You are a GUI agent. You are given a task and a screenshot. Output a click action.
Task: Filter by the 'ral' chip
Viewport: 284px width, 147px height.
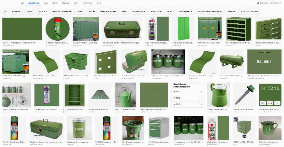click(x=5, y=11)
